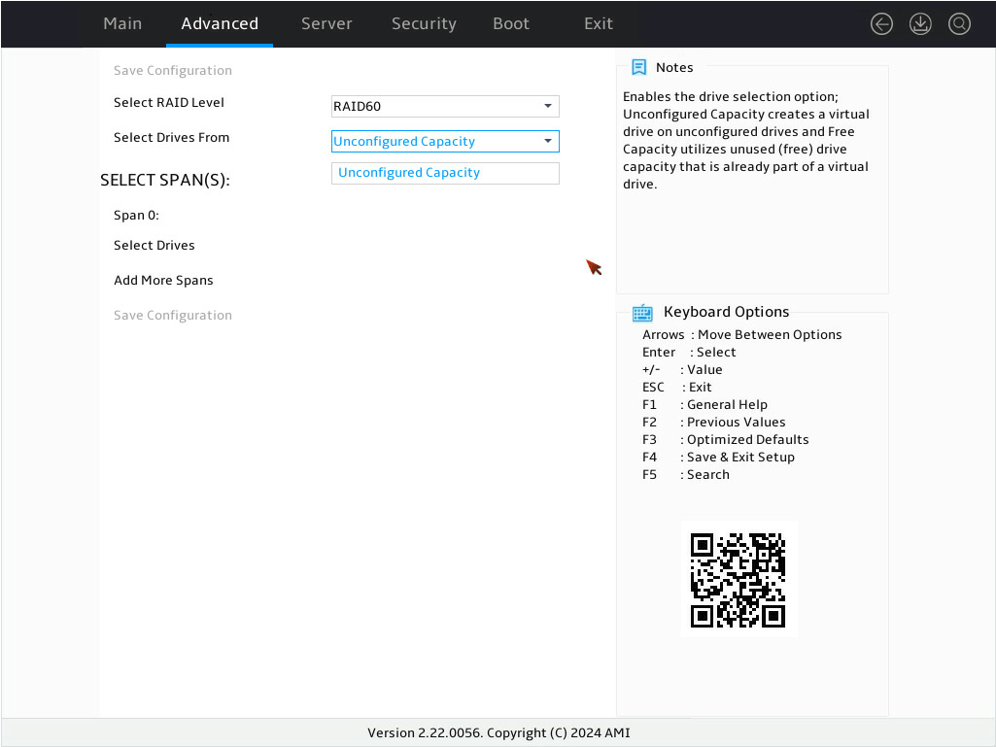Click the Select Drives From label
This screenshot has height=747, width=996.
(171, 137)
